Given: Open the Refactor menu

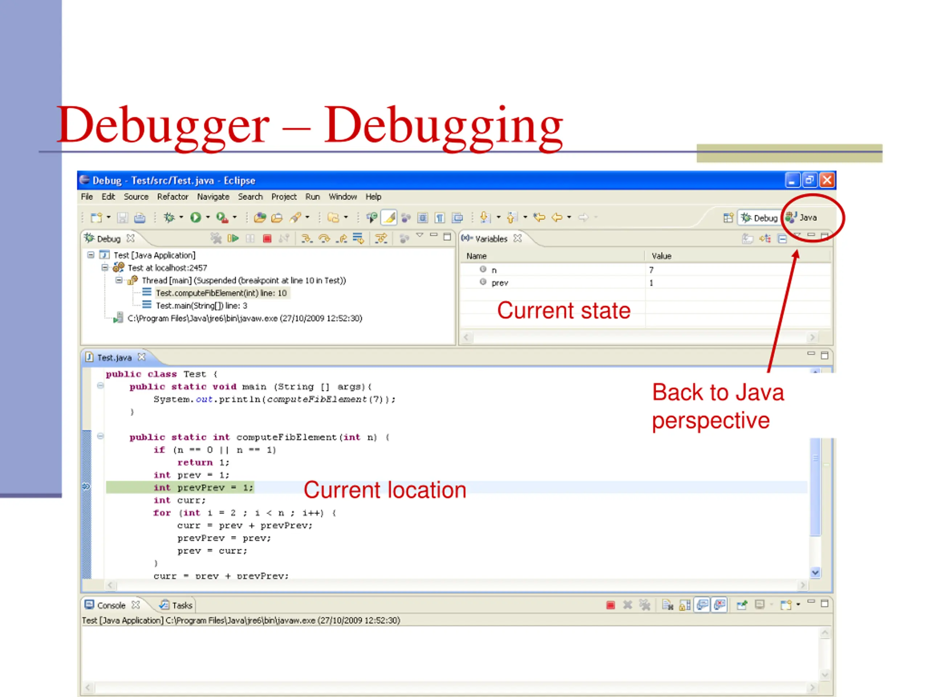Looking at the screenshot, I should click(x=173, y=197).
